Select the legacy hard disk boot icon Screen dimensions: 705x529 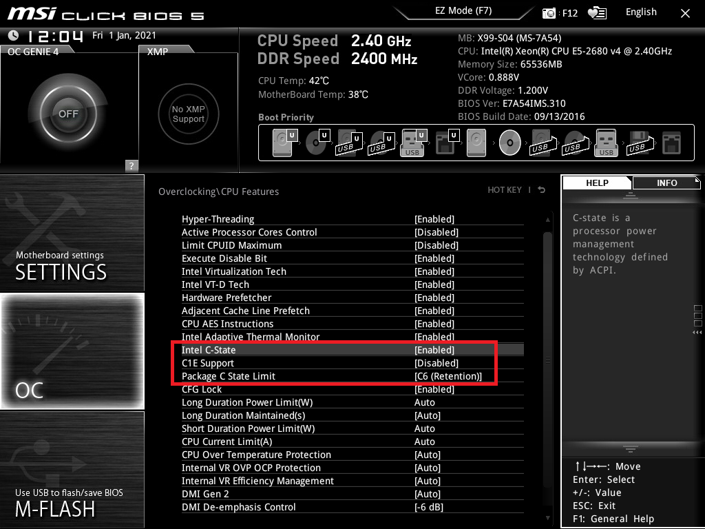coord(476,143)
